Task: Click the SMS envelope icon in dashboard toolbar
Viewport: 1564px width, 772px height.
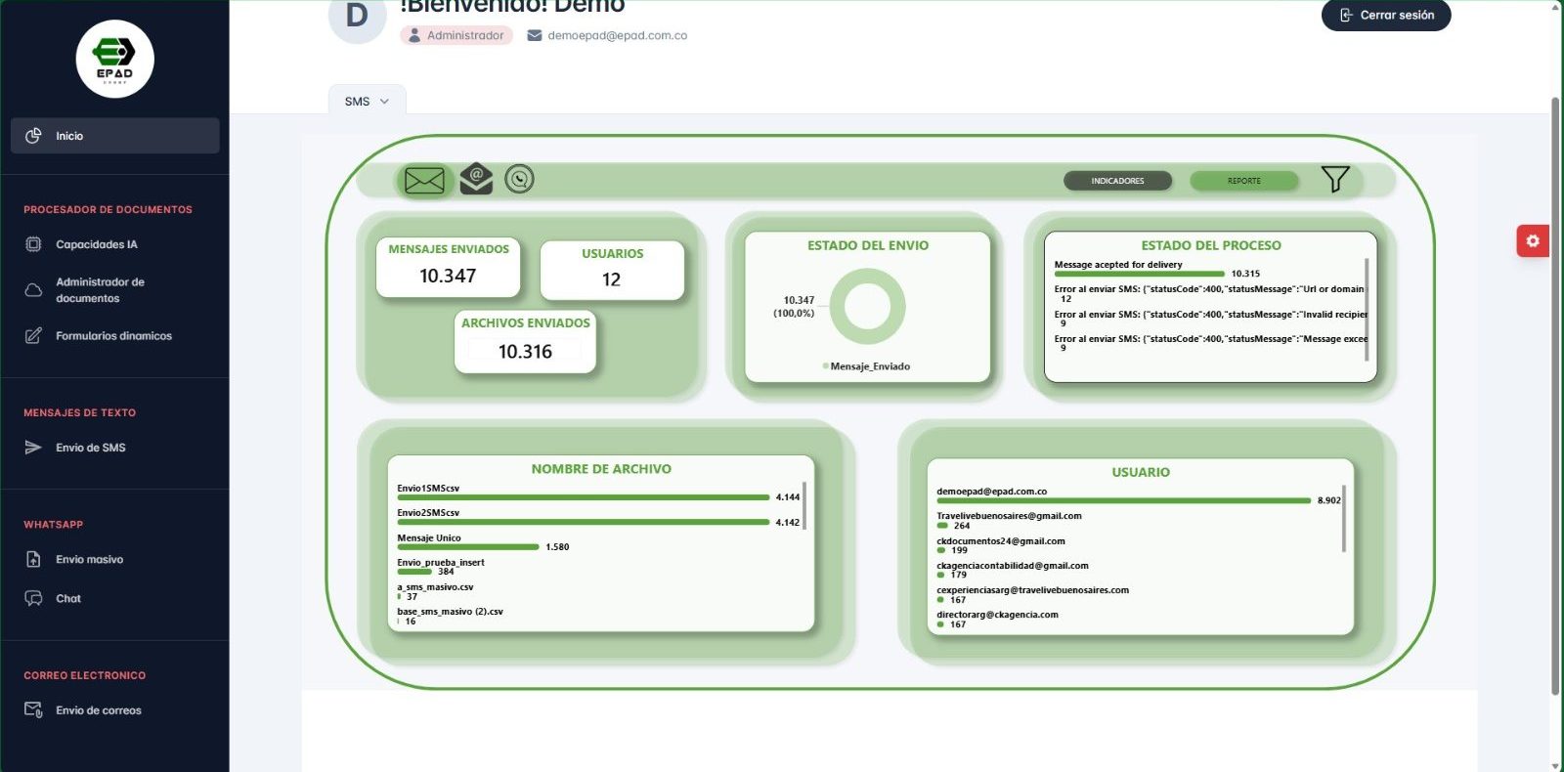Action: coord(424,181)
